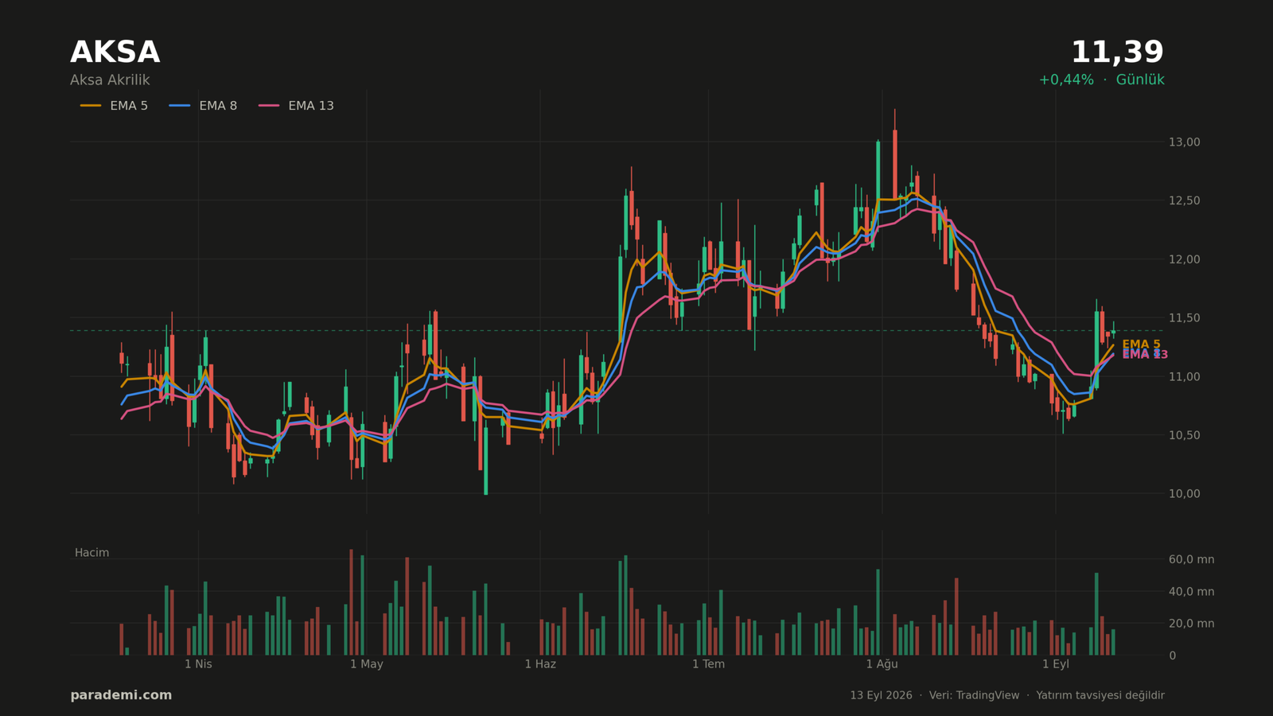Select the '1 Tem' date axis label
Screen dimensions: 1273x716
[708, 664]
